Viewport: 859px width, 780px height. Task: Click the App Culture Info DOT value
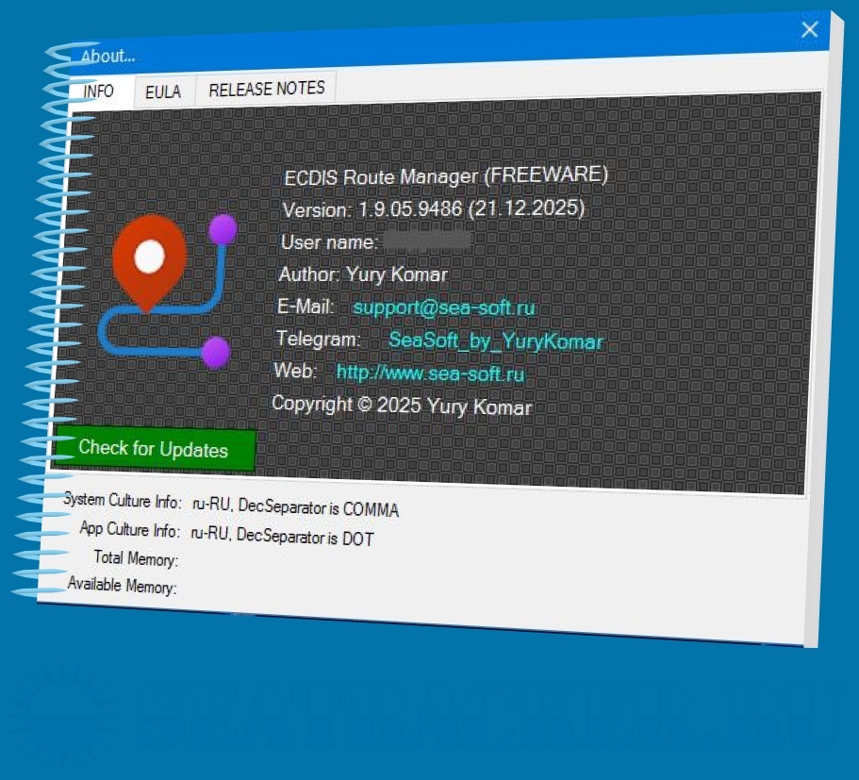click(282, 537)
